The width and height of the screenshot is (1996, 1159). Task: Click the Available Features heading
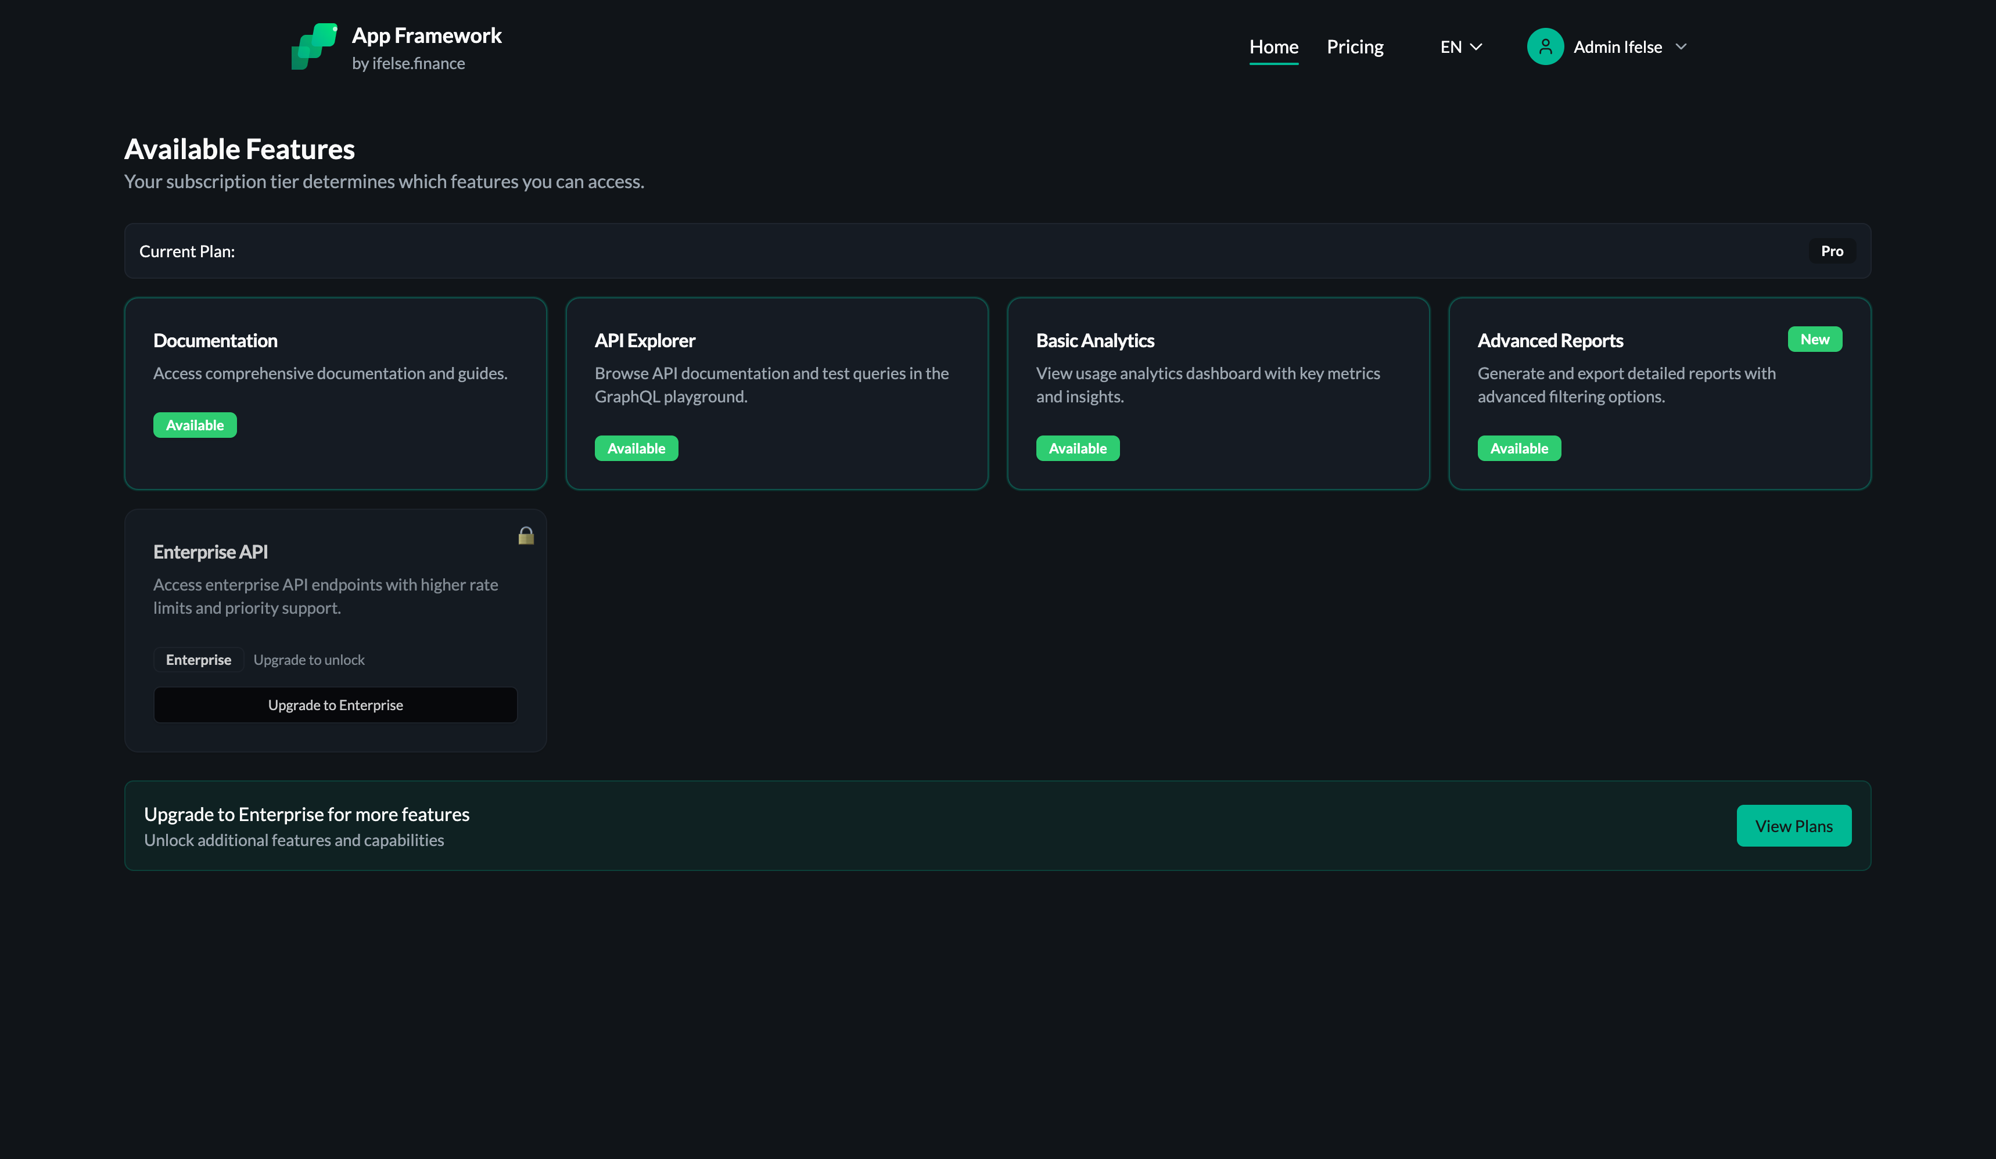[x=239, y=149]
